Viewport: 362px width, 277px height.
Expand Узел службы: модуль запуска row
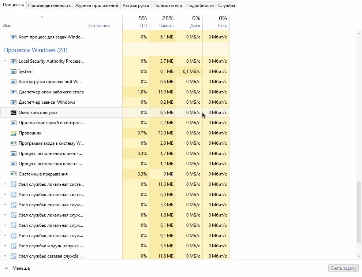tap(5, 245)
